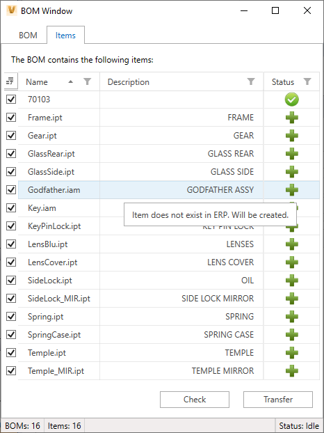Open the column chooser icon above checkboxes
324x433 pixels.
click(x=10, y=81)
